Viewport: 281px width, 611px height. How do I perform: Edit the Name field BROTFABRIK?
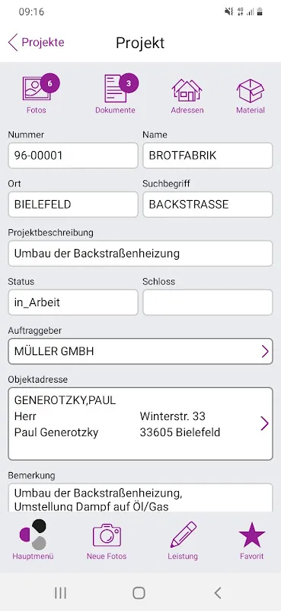point(208,156)
